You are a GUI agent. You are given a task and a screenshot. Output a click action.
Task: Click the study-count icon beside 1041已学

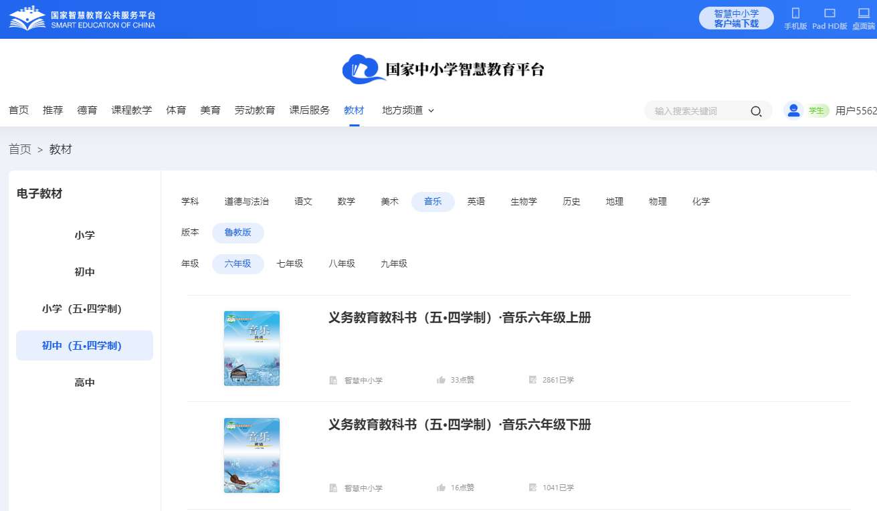(532, 488)
